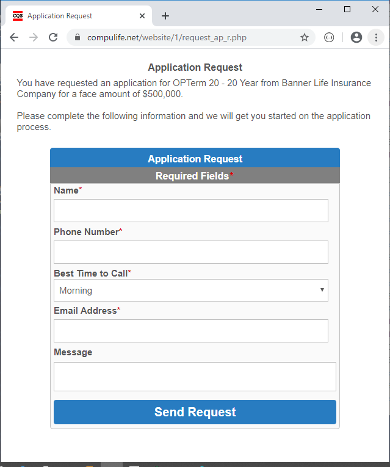Image resolution: width=390 pixels, height=467 pixels.
Task: Bookmark this page with the star icon
Action: 305,37
